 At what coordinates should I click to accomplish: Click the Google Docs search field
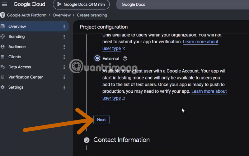183,4
